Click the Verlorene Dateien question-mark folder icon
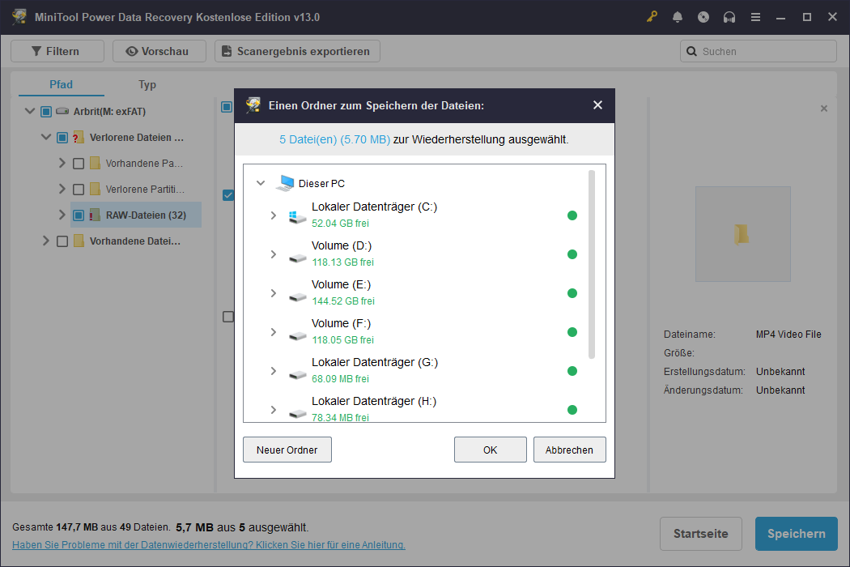850x567 pixels. tap(78, 137)
